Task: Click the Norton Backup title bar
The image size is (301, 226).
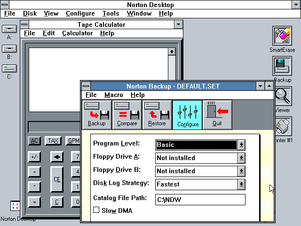Action: [x=173, y=86]
